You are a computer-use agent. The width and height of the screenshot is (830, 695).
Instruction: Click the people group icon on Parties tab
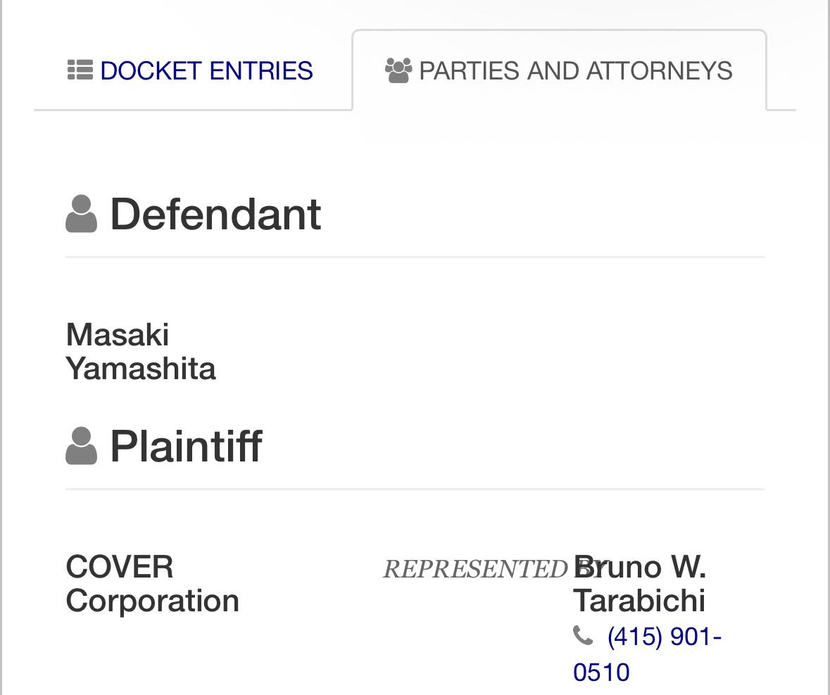pos(398,70)
